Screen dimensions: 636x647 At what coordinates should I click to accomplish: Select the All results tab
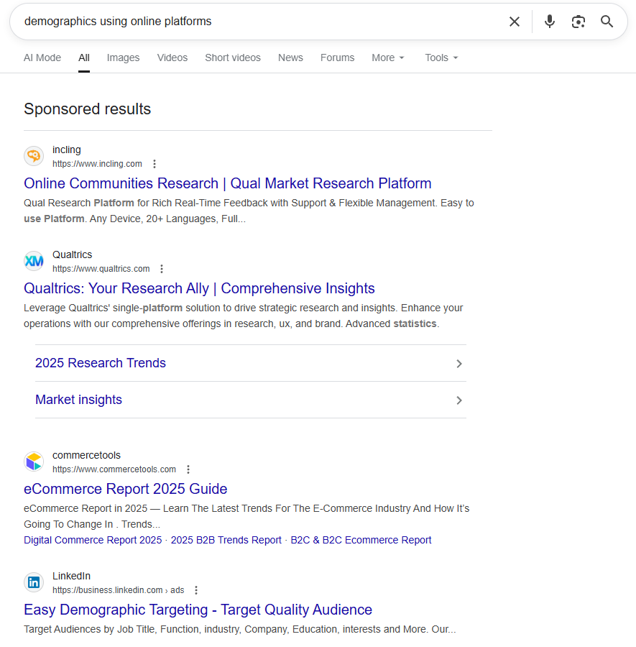(84, 58)
